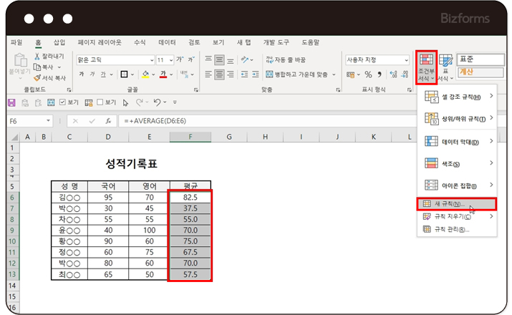512x315 pixels.
Task: Click the yellow fill color button
Action: pyautogui.click(x=144, y=74)
